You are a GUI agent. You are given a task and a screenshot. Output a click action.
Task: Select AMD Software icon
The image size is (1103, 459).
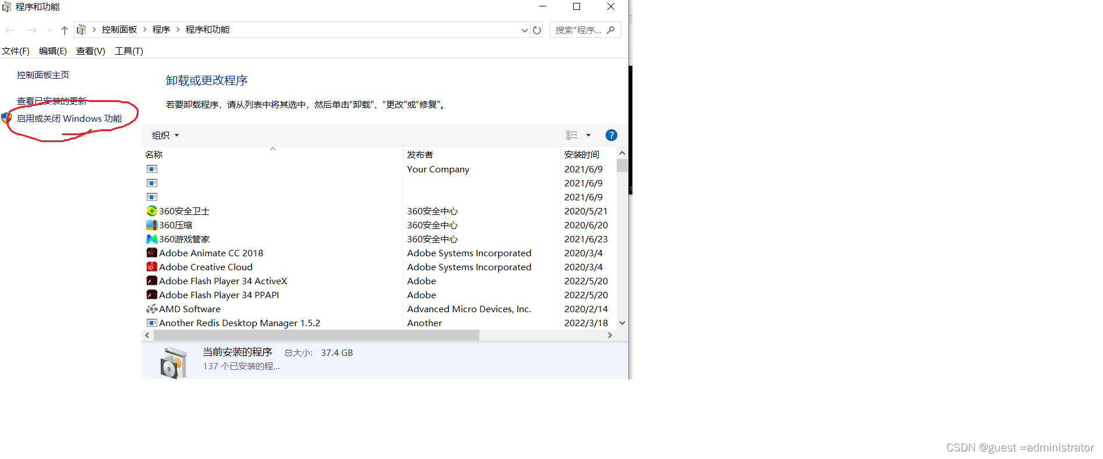coord(152,309)
